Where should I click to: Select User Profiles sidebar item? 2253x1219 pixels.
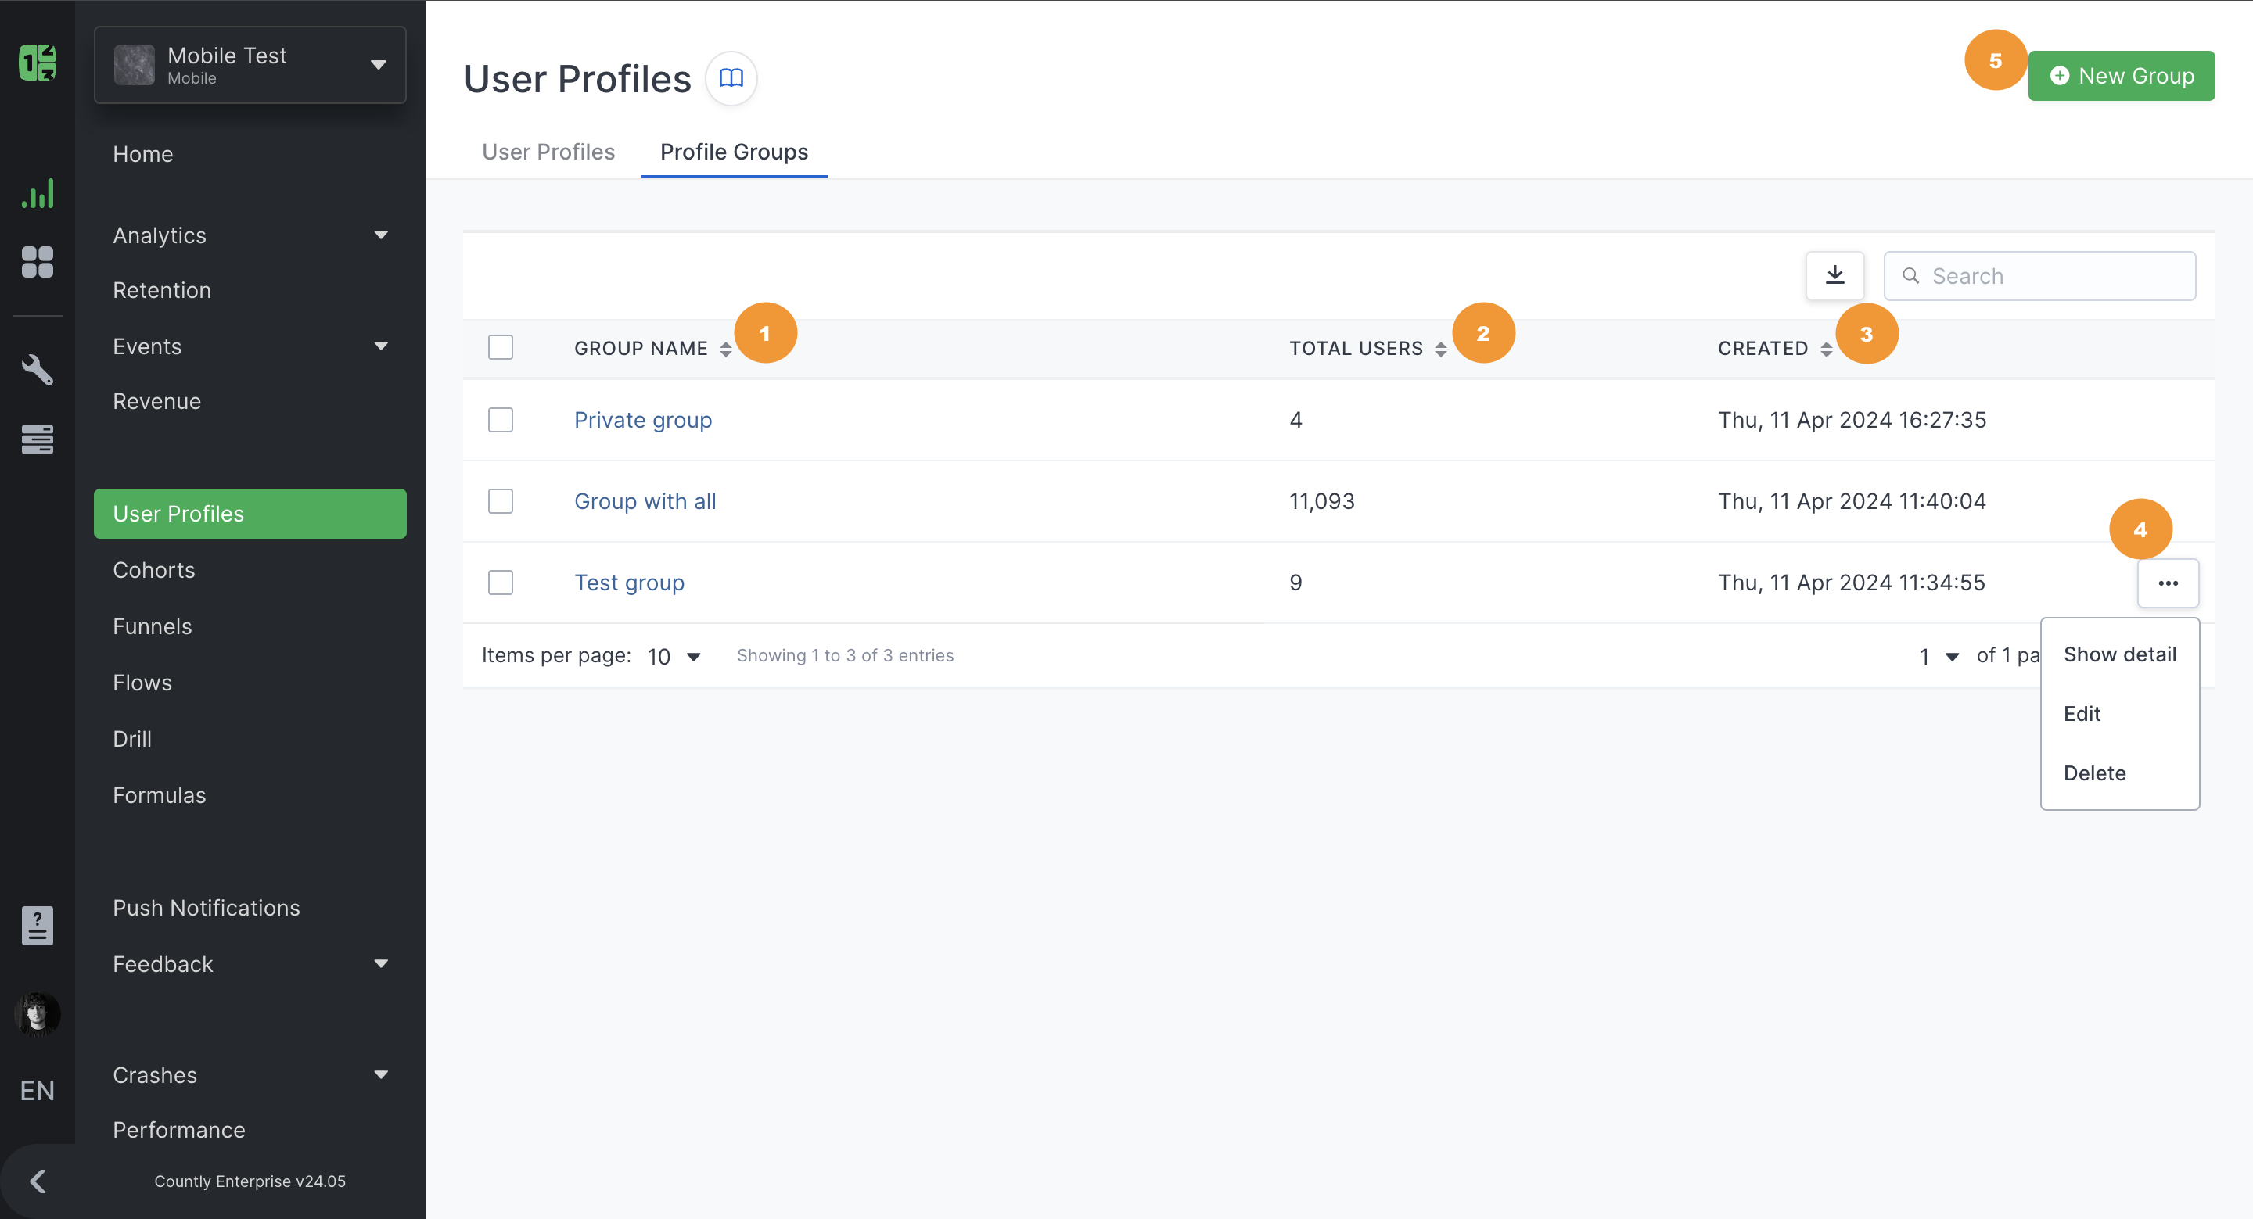click(x=250, y=514)
